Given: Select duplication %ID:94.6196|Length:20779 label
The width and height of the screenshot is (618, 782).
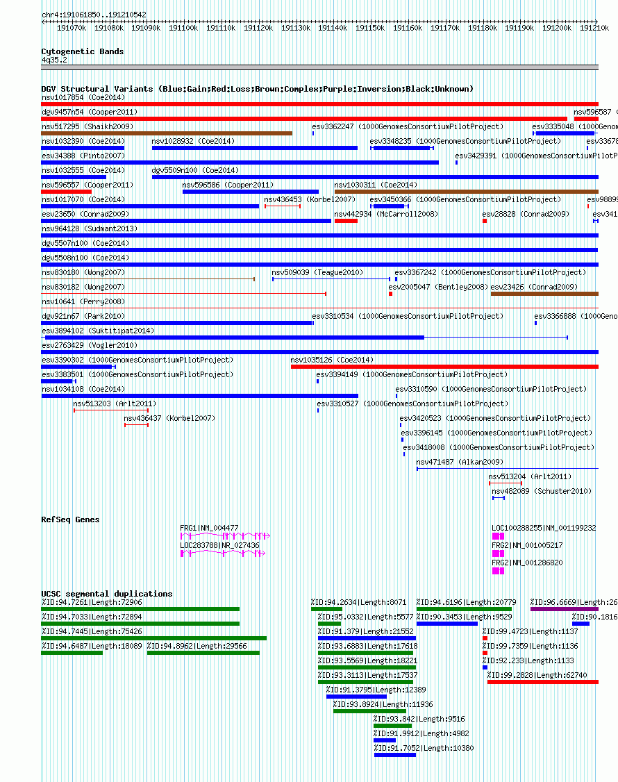Looking at the screenshot, I should (467, 602).
